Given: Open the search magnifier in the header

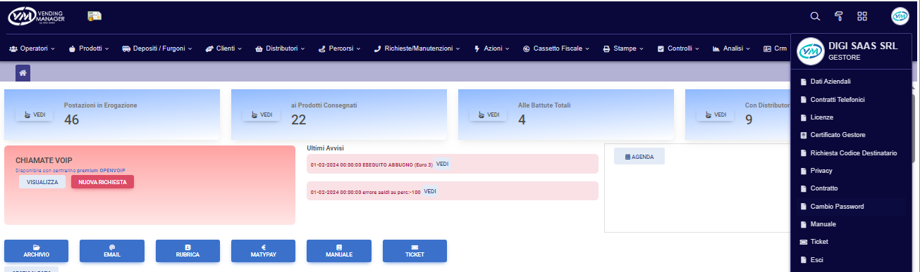Looking at the screenshot, I should click(815, 16).
